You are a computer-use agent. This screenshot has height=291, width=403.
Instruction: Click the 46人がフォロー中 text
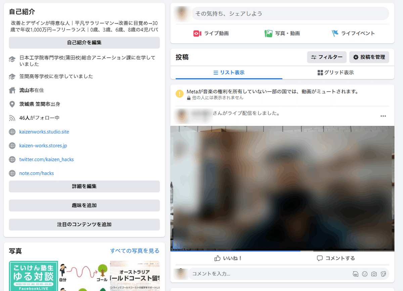pyautogui.click(x=39, y=118)
